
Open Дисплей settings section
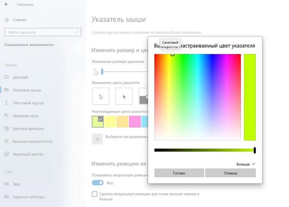(20, 77)
